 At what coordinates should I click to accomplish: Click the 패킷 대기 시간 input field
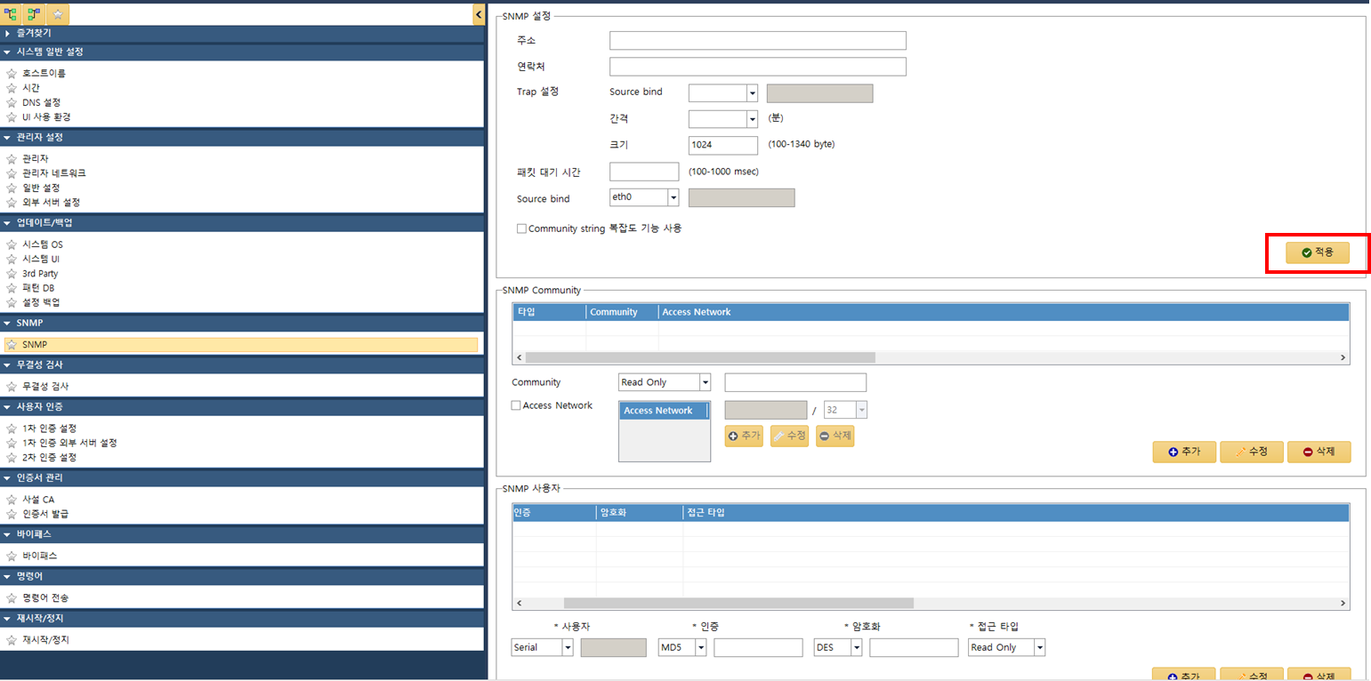click(644, 172)
